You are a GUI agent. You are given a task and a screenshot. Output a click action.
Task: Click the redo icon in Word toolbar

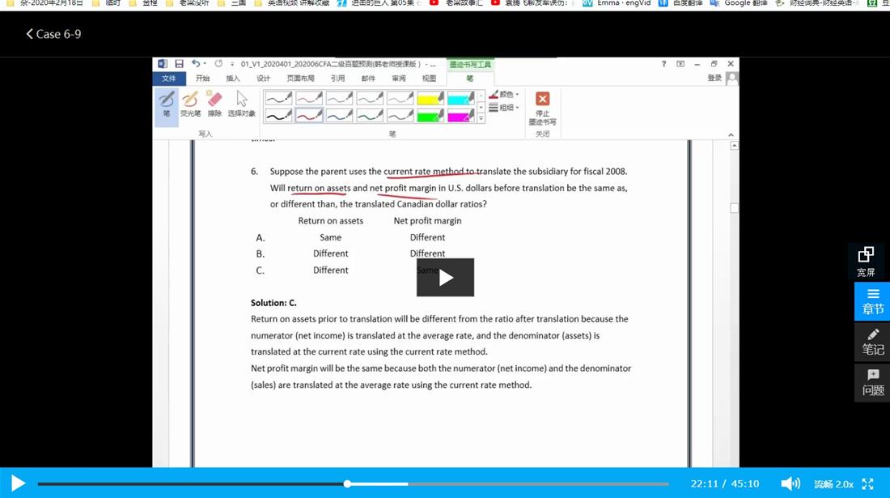[x=218, y=64]
